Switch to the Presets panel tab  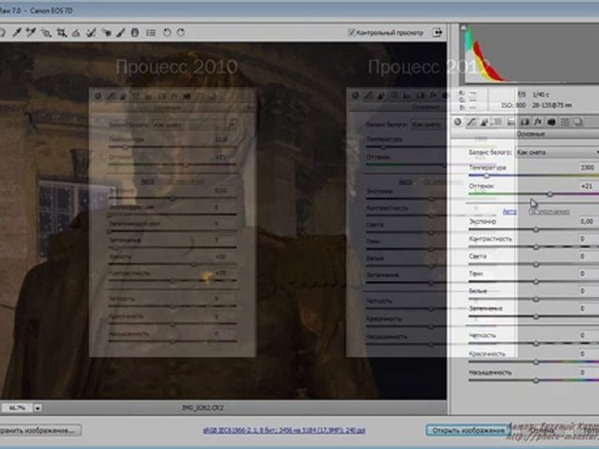pyautogui.click(x=565, y=122)
